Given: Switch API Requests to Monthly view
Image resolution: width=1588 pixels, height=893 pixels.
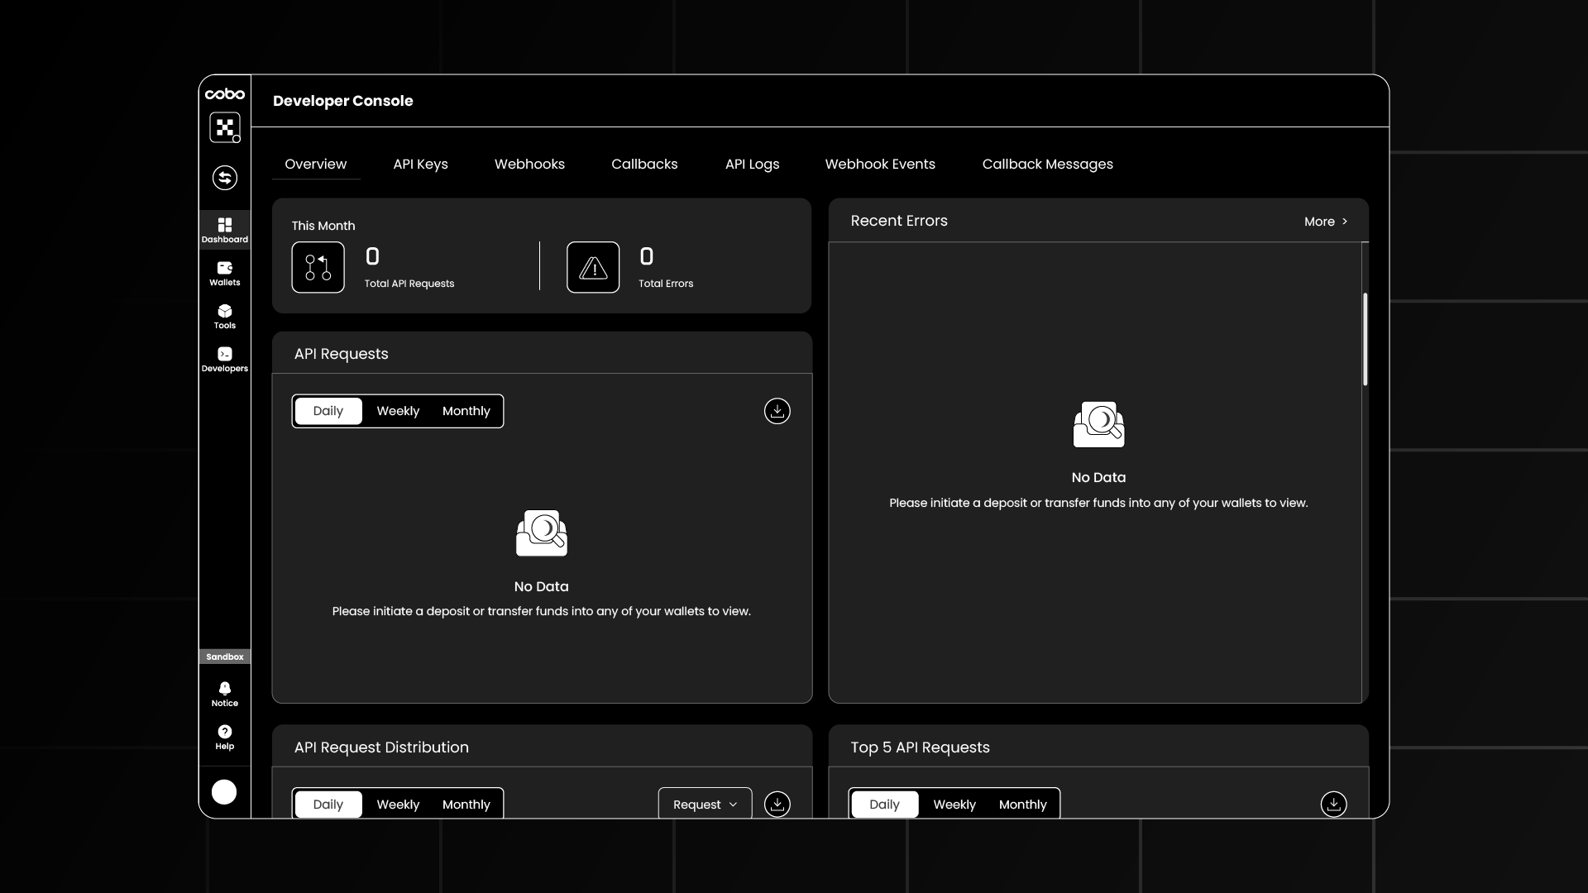Looking at the screenshot, I should tap(466, 411).
